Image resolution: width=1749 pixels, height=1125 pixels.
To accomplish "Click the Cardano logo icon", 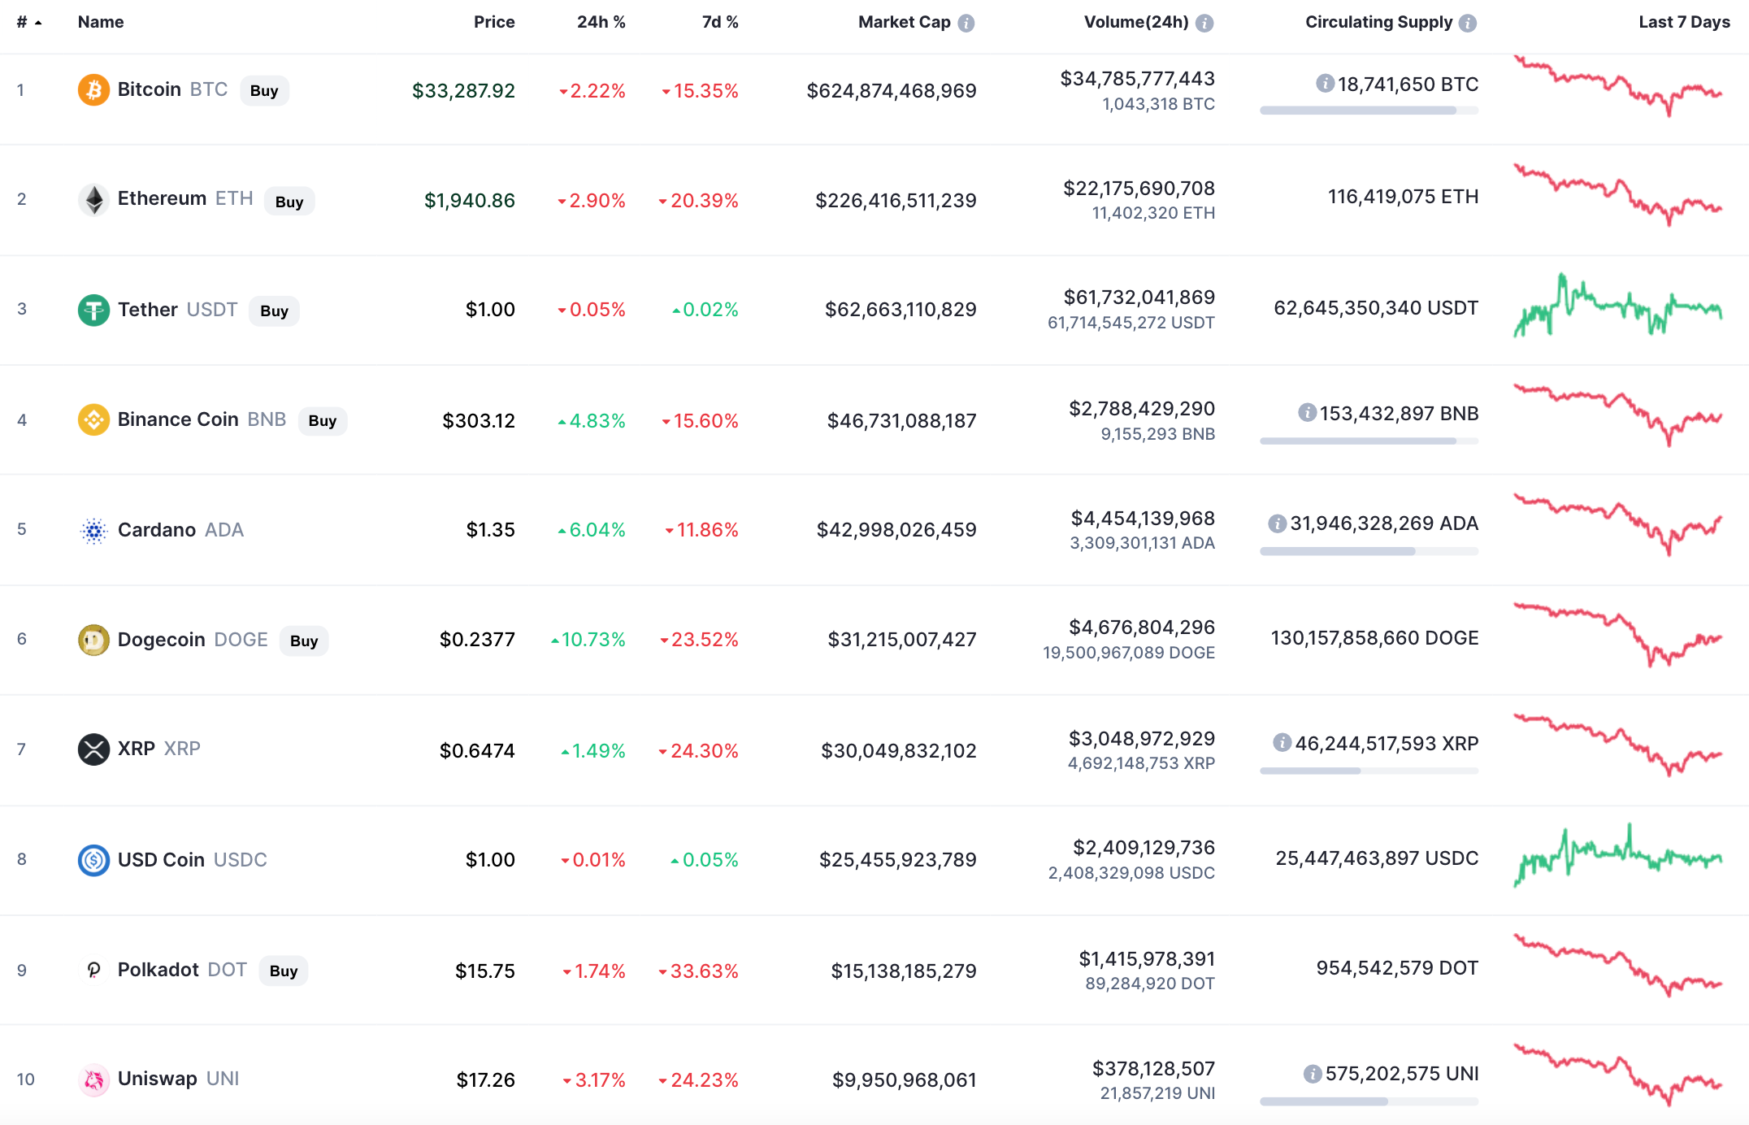I will (x=93, y=530).
